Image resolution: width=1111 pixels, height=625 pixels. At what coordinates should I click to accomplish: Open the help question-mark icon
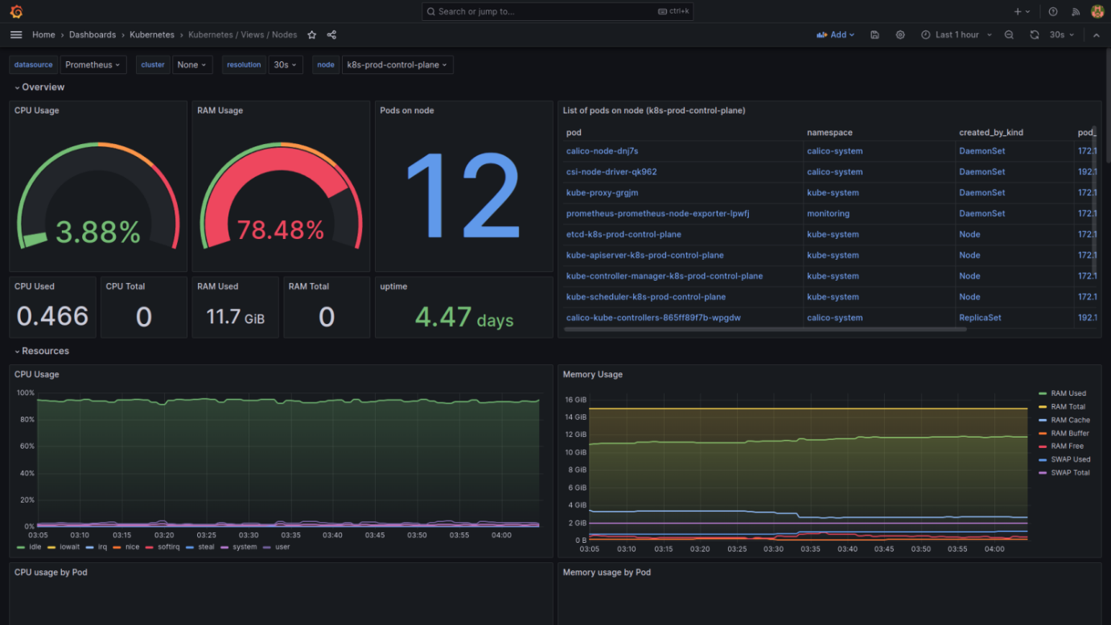(1053, 11)
